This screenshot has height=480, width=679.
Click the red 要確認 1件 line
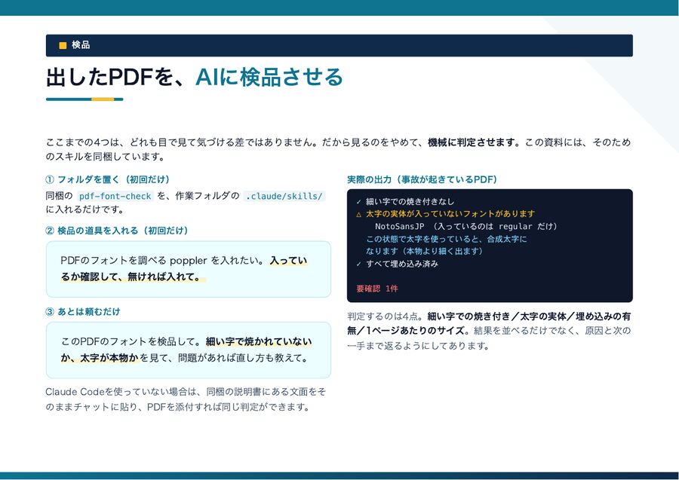[x=377, y=289]
